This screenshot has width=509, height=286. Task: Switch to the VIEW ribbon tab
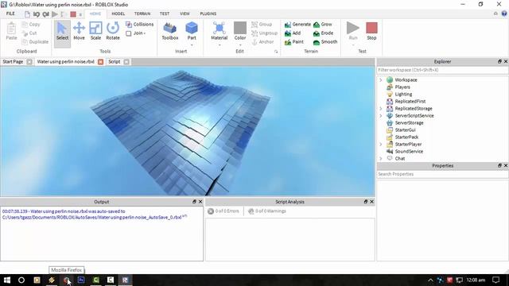click(185, 14)
